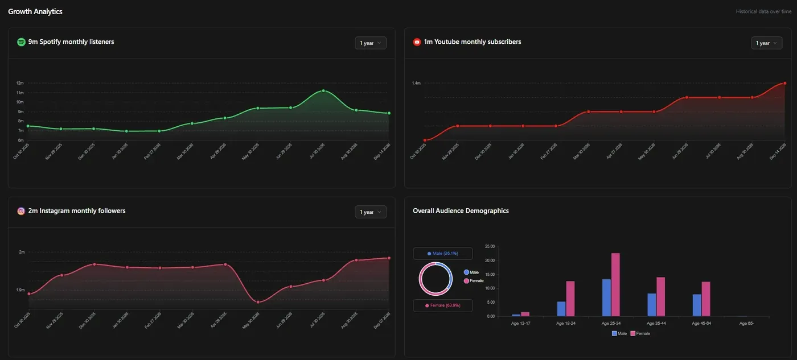
Task: Select Instagram data point for Oct 30 2025
Action: pyautogui.click(x=28, y=294)
